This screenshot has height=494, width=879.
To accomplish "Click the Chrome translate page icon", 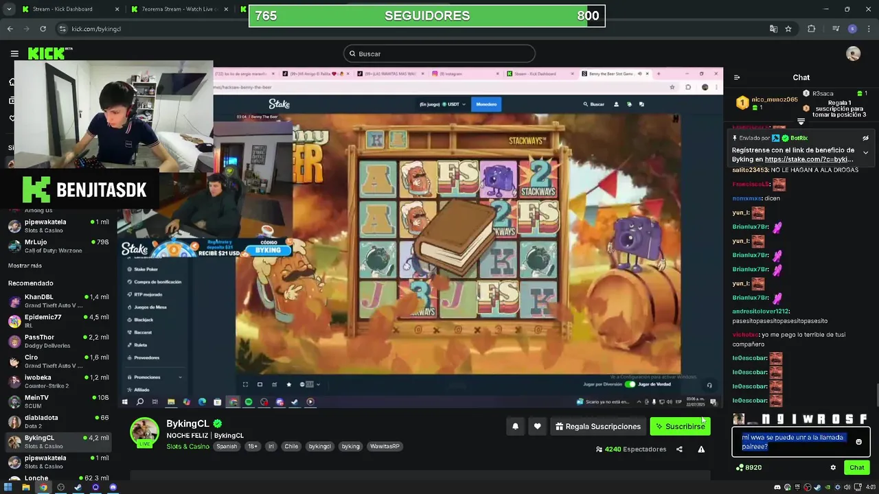I will pos(773,29).
